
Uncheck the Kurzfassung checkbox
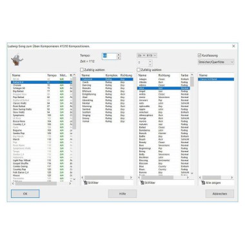[199, 55]
